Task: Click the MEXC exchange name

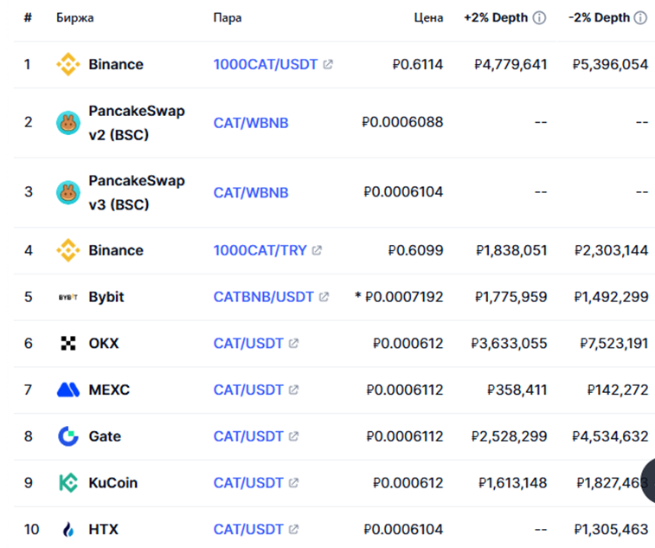Action: click(x=109, y=390)
